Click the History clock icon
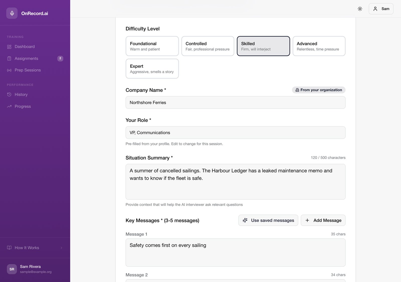401x282 pixels. point(9,95)
